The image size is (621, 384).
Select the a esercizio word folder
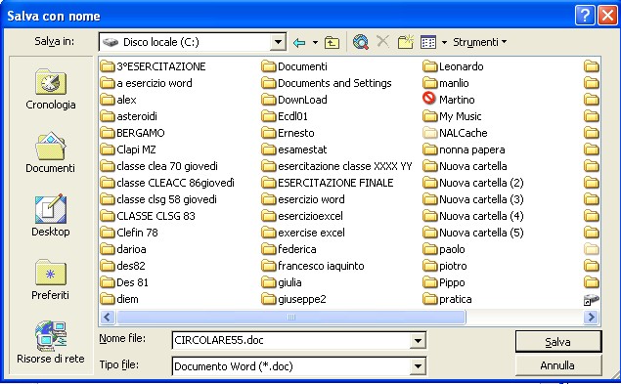point(146,83)
